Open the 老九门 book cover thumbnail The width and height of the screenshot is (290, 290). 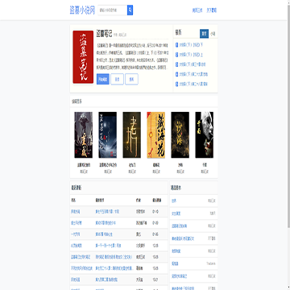click(132, 135)
